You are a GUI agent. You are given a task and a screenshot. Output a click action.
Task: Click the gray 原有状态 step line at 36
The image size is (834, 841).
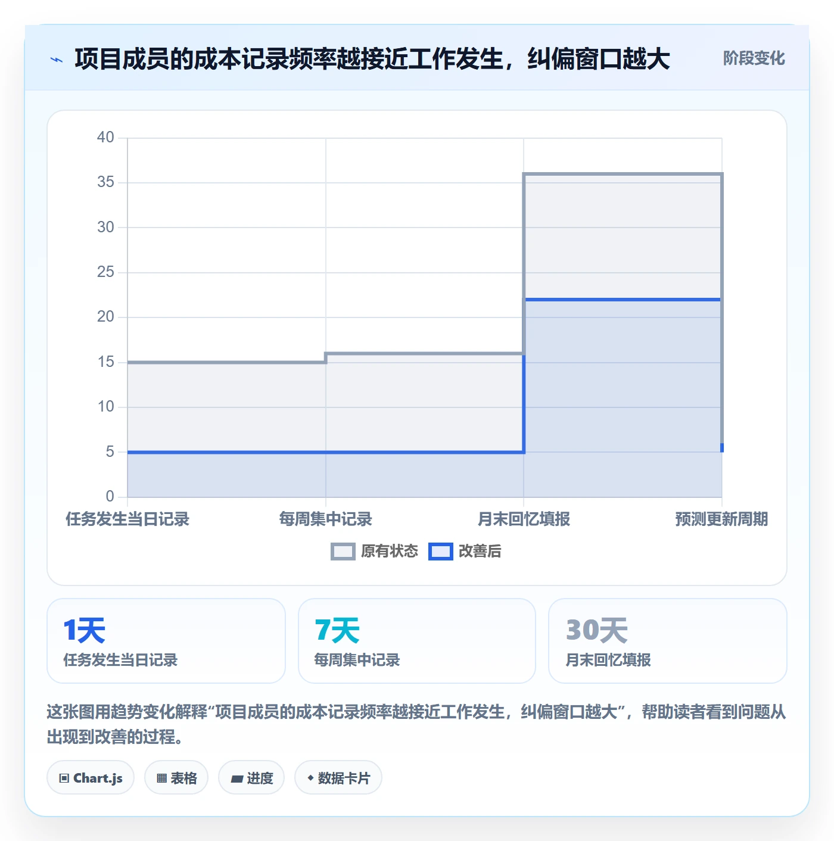623,174
